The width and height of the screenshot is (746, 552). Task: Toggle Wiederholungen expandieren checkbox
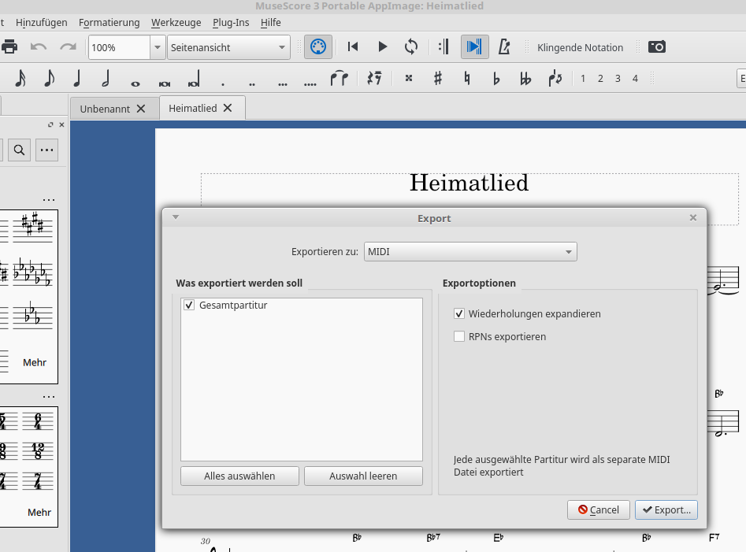(x=459, y=314)
